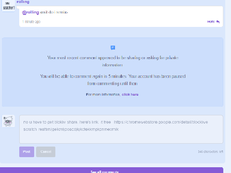Open See all comments bar
Screen dimensions: 231x173
click(112, 170)
